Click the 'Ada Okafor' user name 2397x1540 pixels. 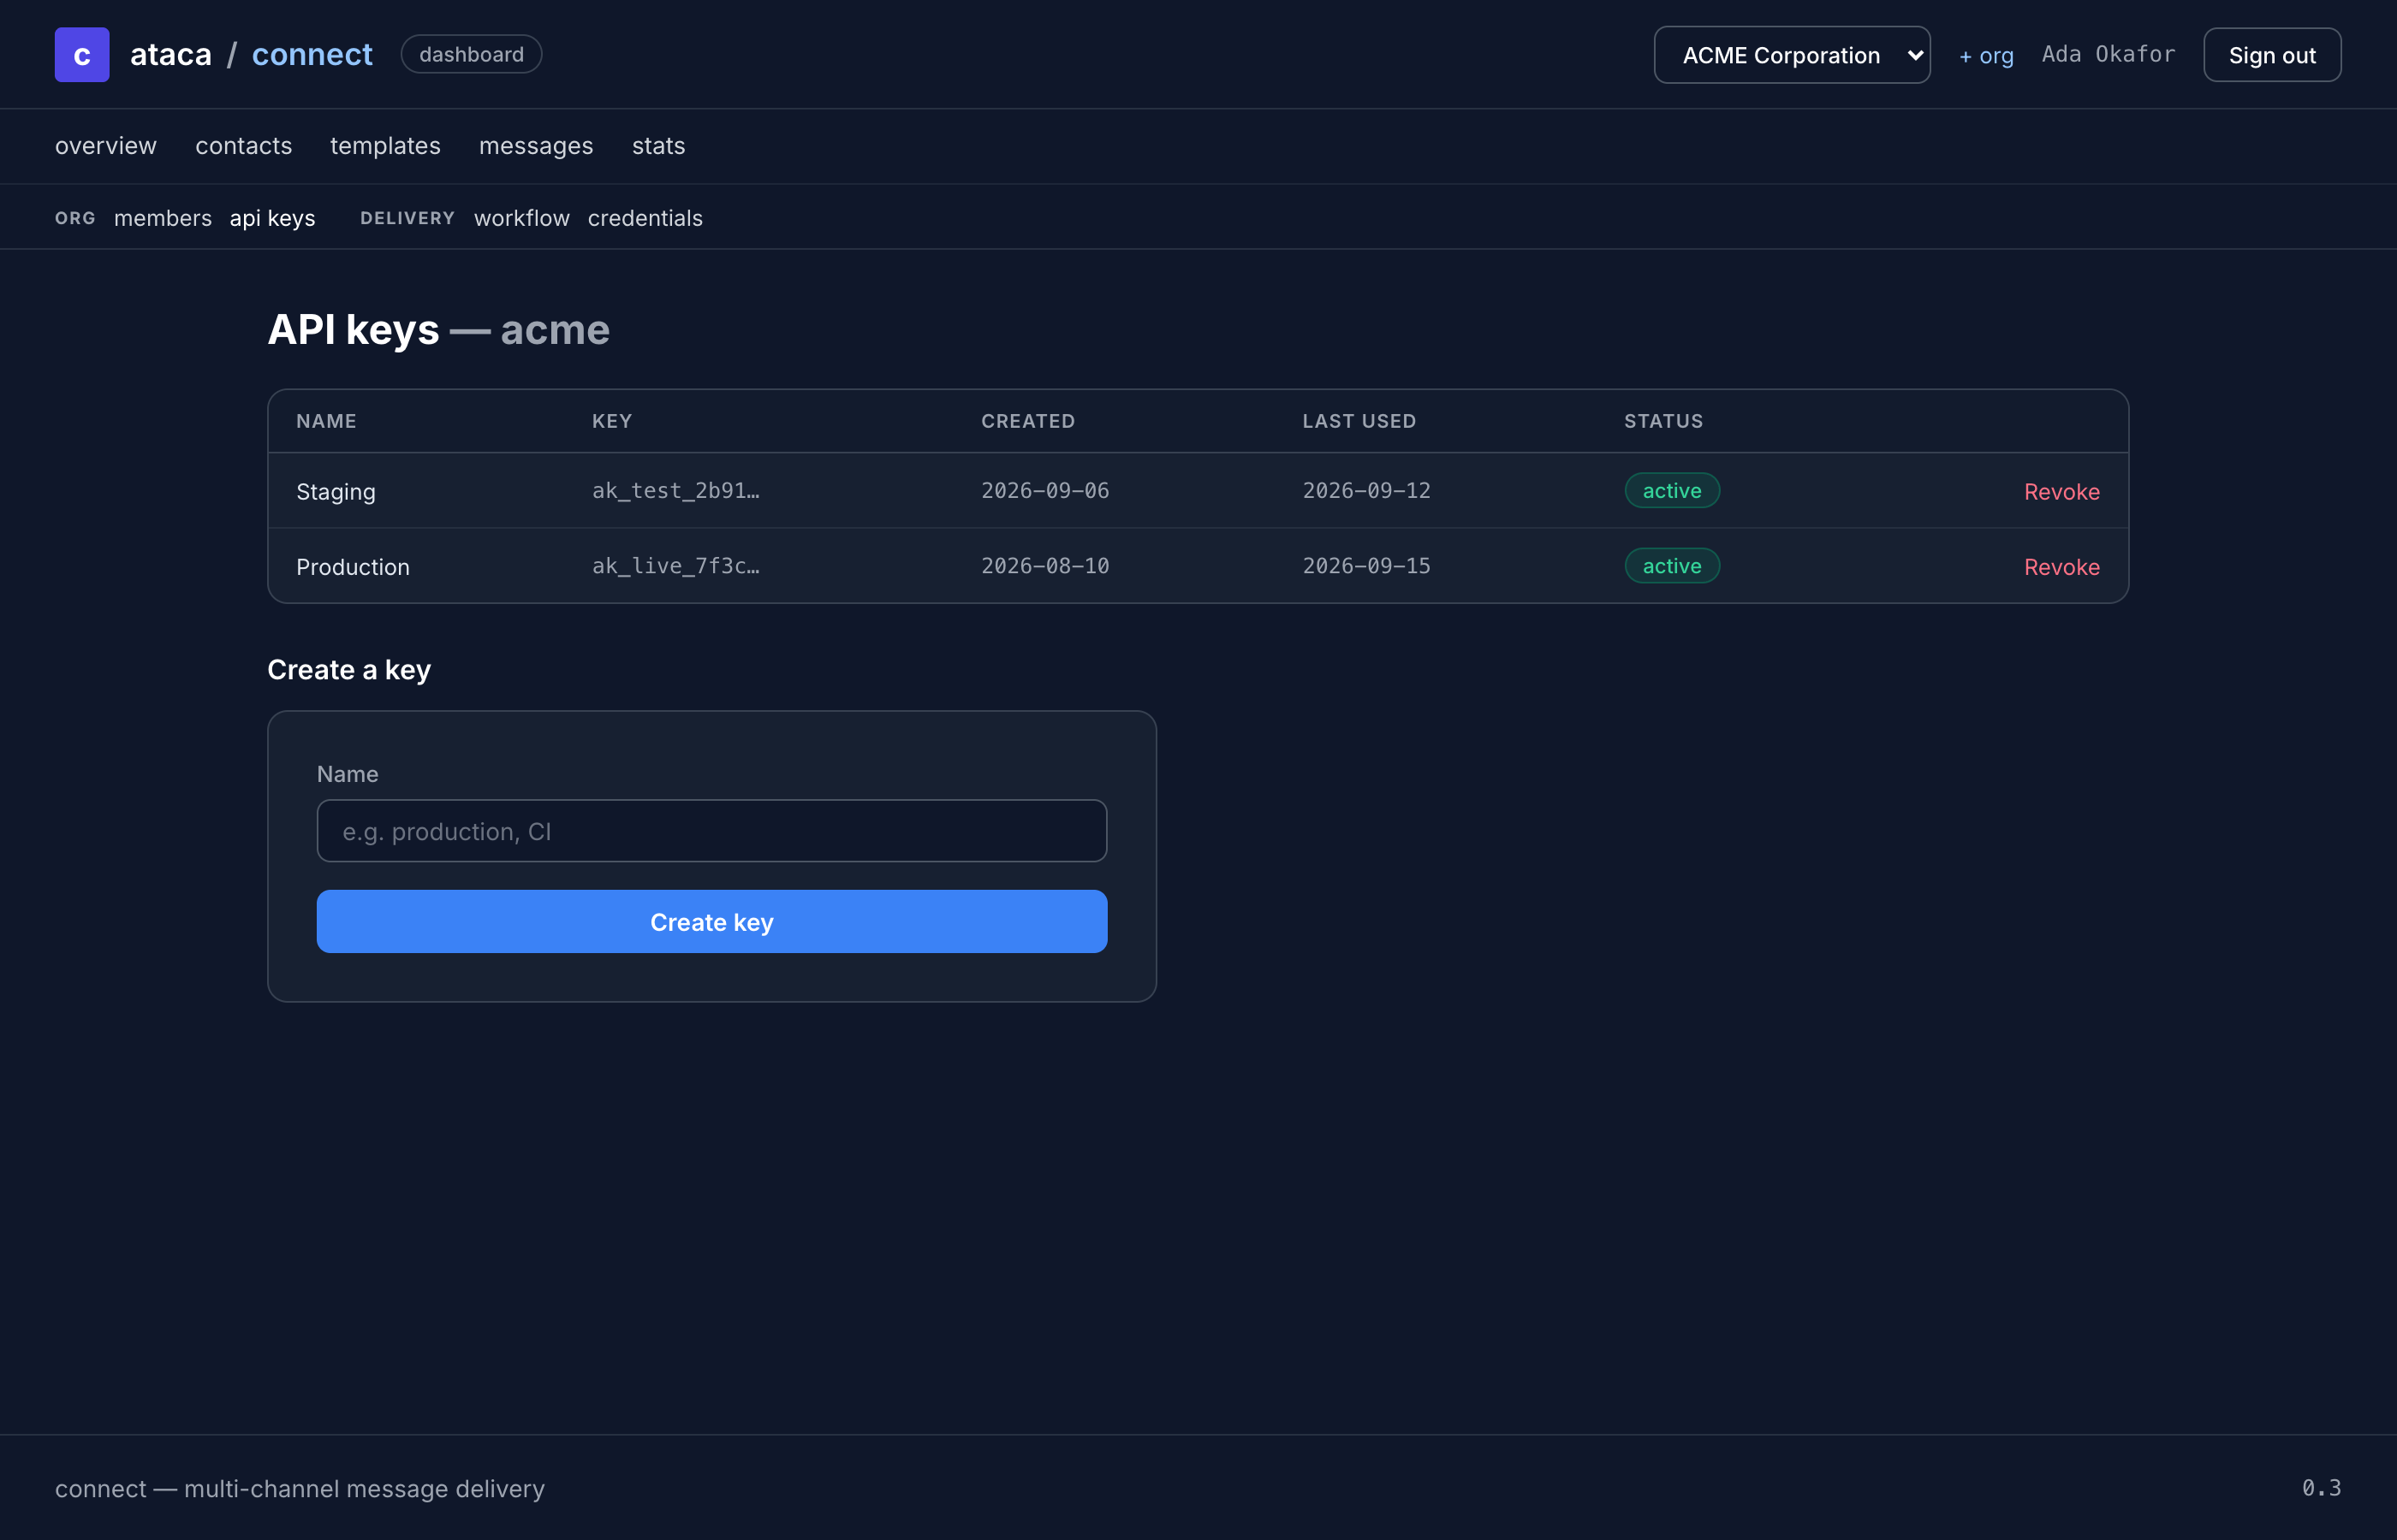click(x=2109, y=55)
